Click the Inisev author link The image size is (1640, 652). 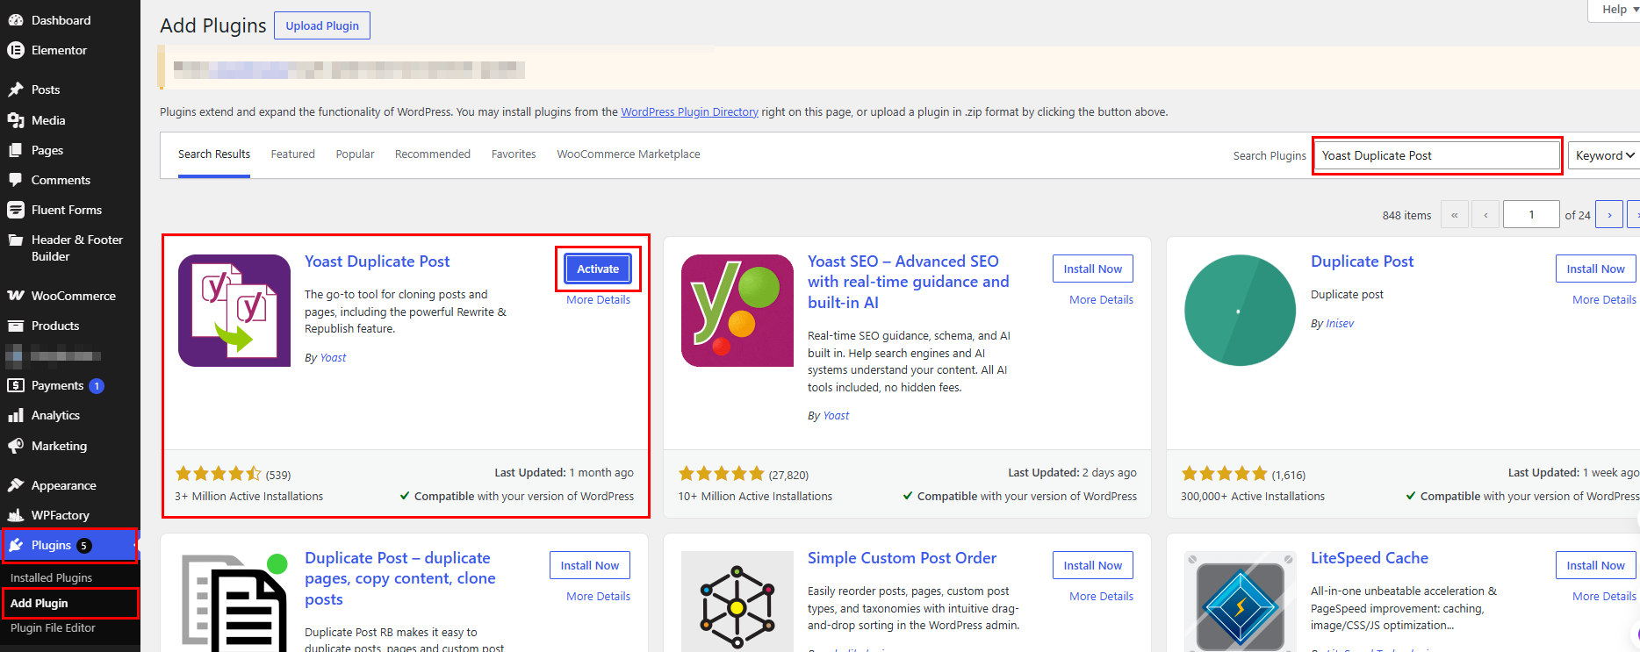[x=1340, y=324]
